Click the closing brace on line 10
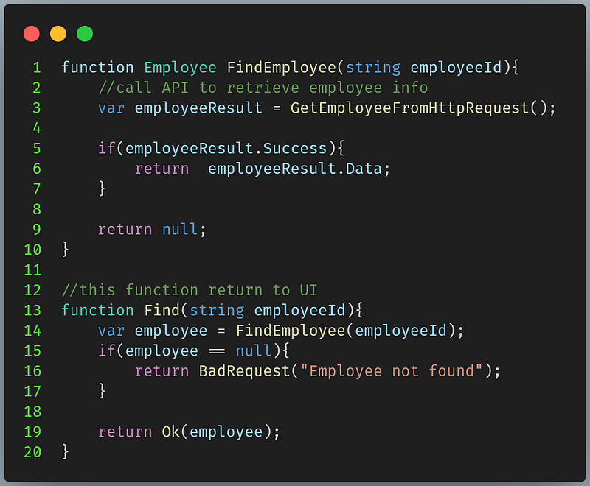 point(66,250)
